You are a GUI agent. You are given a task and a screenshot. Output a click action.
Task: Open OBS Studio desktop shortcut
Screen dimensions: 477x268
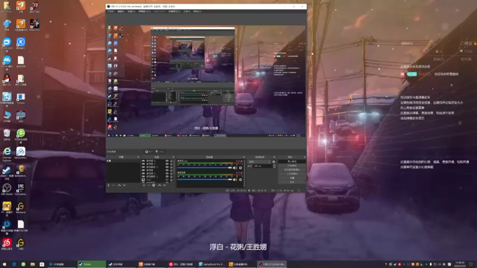point(7,189)
